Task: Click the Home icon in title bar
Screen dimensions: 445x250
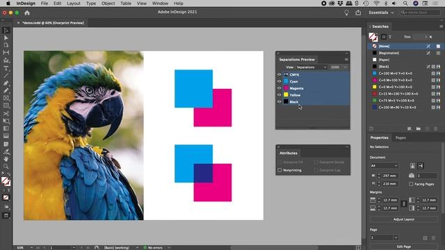Action: click(27, 12)
